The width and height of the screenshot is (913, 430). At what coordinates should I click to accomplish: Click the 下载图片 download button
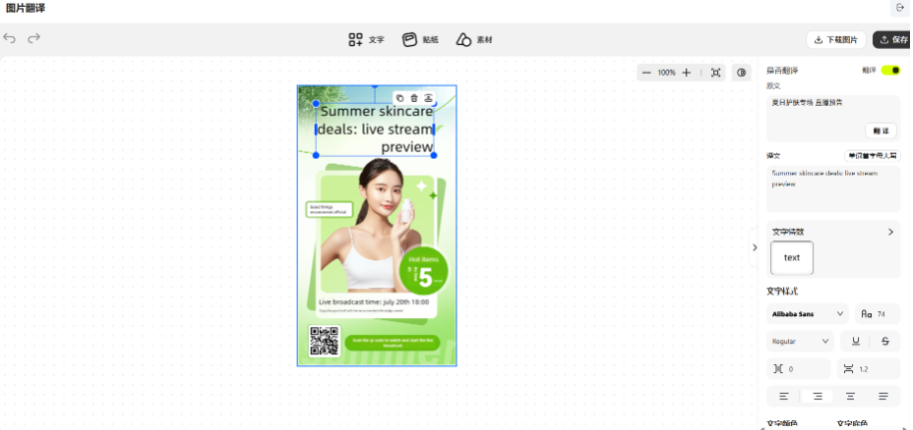(836, 40)
